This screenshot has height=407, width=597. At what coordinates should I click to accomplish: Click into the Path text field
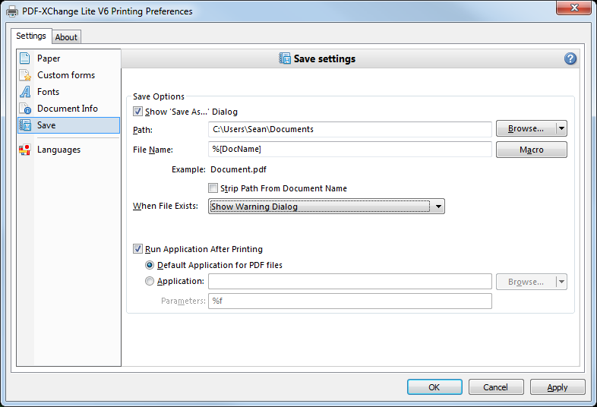point(350,129)
